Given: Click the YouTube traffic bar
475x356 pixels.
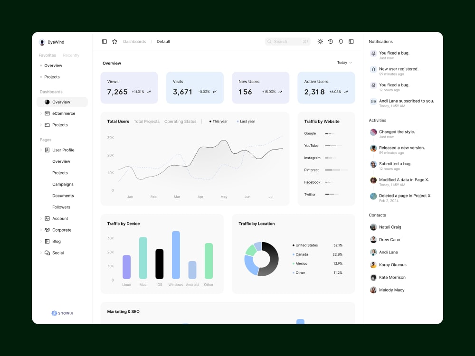Looking at the screenshot, I should (x=333, y=146).
